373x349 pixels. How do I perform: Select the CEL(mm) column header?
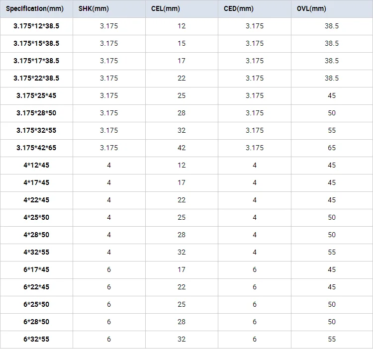coord(166,8)
